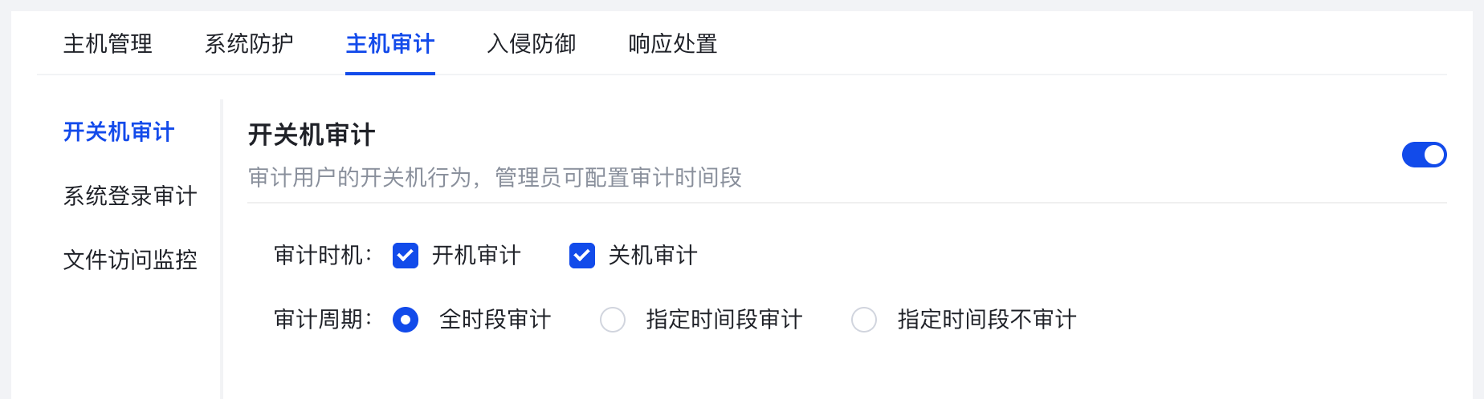Click the 关机审计 label text
This screenshot has width=1484, height=399.
pos(653,256)
